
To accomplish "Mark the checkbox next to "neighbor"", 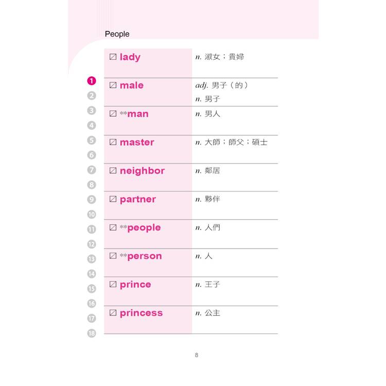I will (113, 171).
